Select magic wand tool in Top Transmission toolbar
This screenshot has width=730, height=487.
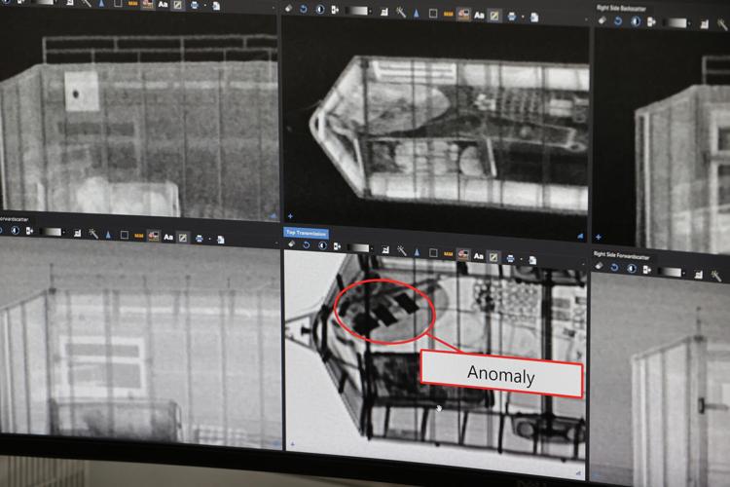click(x=401, y=250)
